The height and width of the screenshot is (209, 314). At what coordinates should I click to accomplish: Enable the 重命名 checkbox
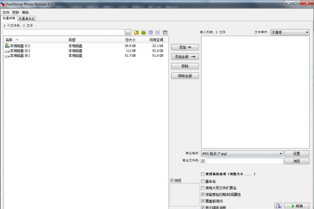pos(203,181)
